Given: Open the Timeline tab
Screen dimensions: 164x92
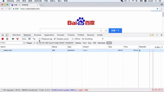Looking at the screenshot, I should (x=71, y=35).
